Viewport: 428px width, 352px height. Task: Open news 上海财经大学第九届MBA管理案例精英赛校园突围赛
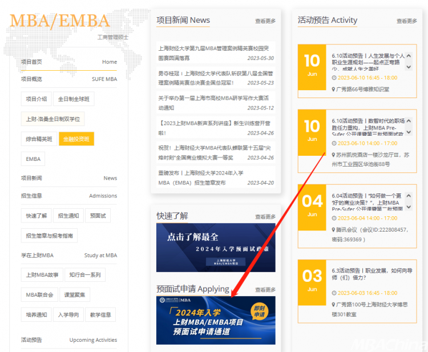pyautogui.click(x=216, y=53)
